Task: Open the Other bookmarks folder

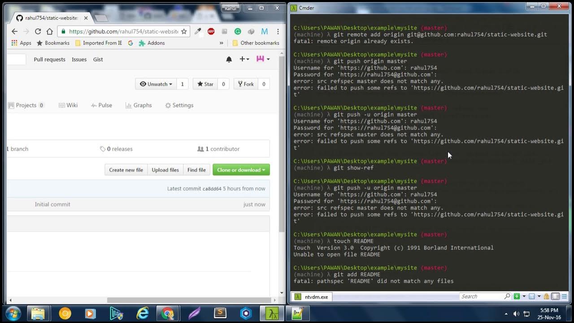Action: (256, 43)
